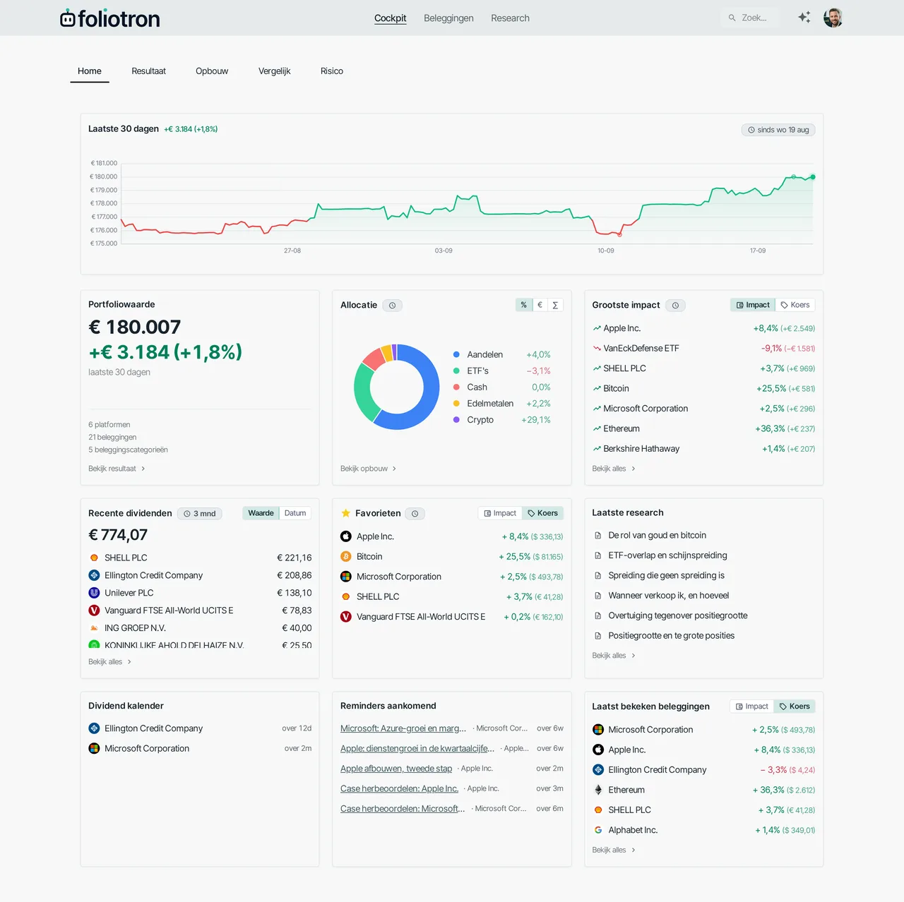
Task: Open the AI sparkle assistant icon
Action: (x=804, y=18)
